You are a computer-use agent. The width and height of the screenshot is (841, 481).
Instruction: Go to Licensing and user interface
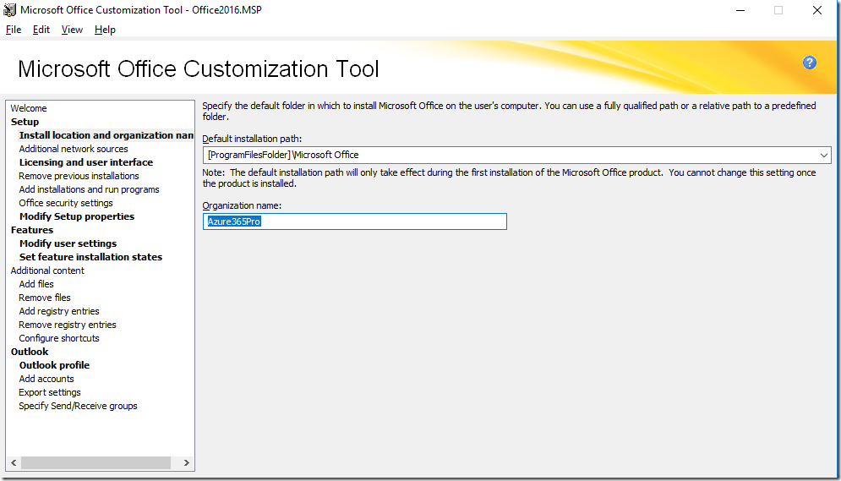click(86, 162)
